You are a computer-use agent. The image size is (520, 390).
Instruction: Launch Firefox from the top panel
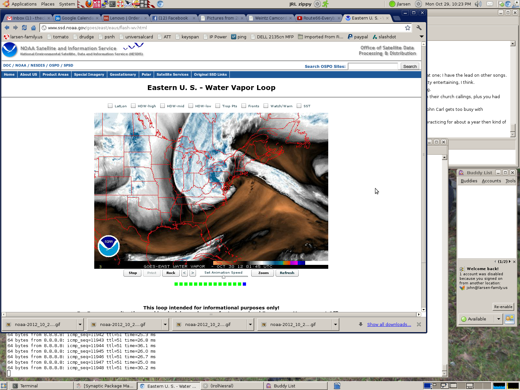click(89, 4)
